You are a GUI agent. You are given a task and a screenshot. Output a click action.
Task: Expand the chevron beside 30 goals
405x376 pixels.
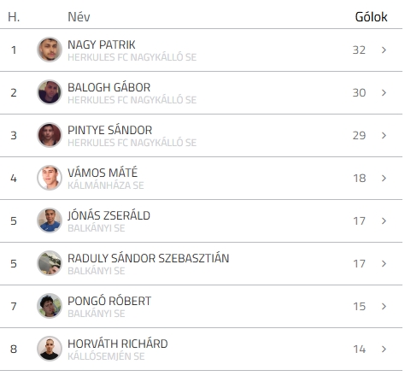click(384, 92)
